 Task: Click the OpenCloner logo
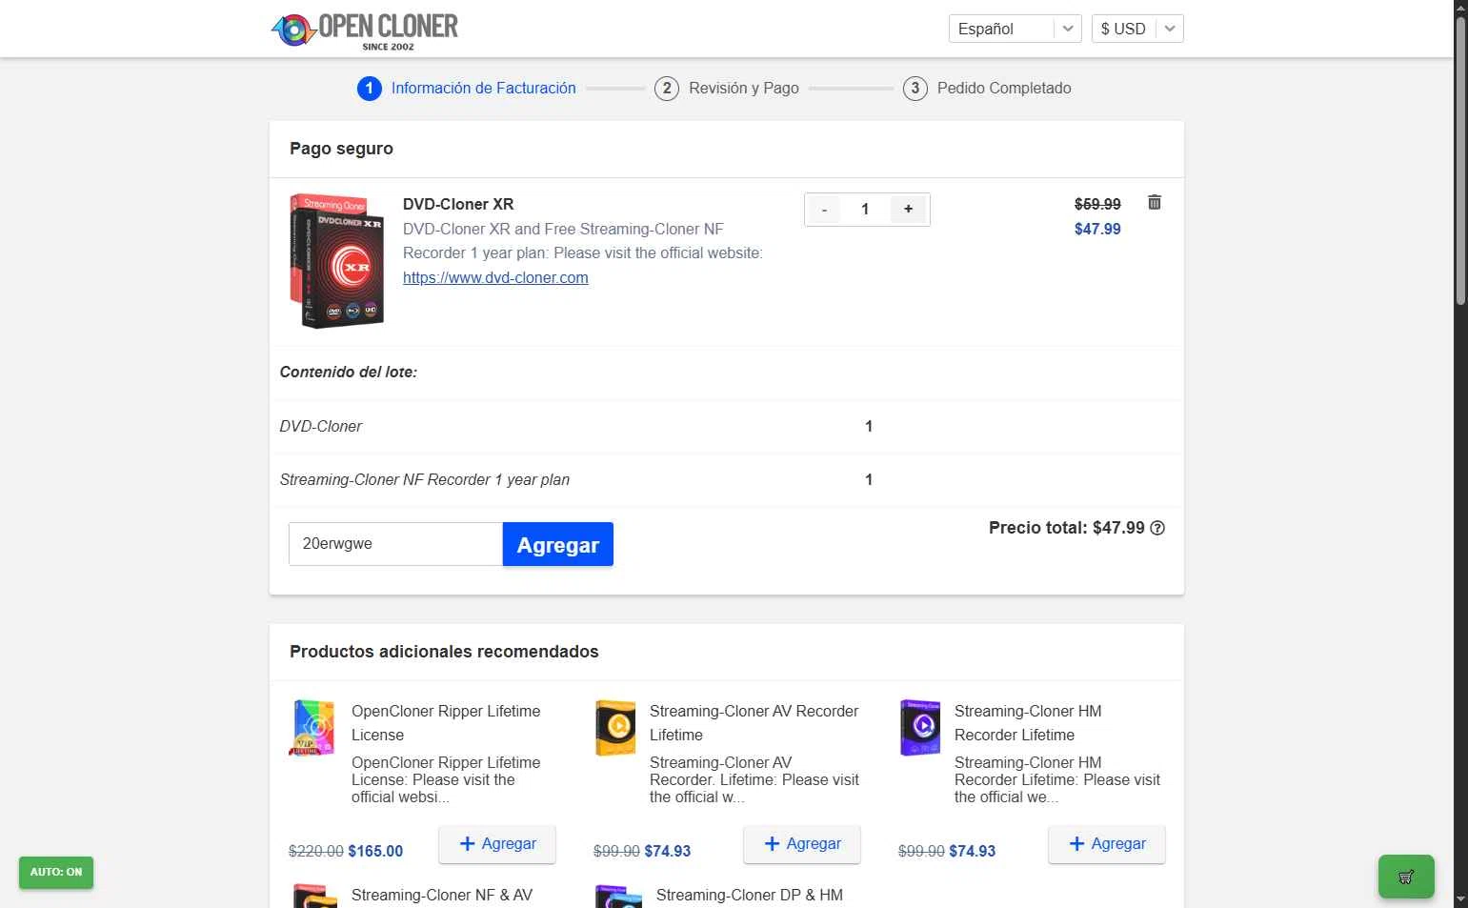(x=365, y=30)
